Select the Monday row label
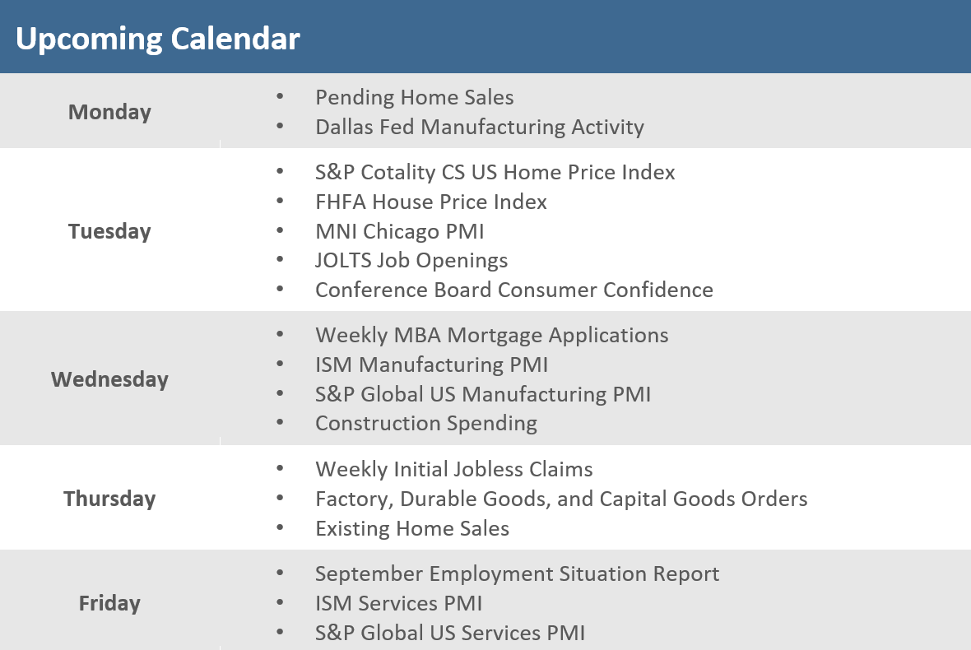Viewport: 971px width, 650px height. point(109,112)
